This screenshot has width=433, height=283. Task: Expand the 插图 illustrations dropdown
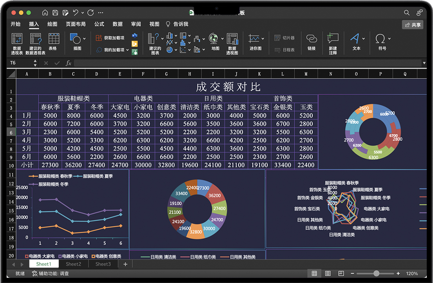[84, 39]
